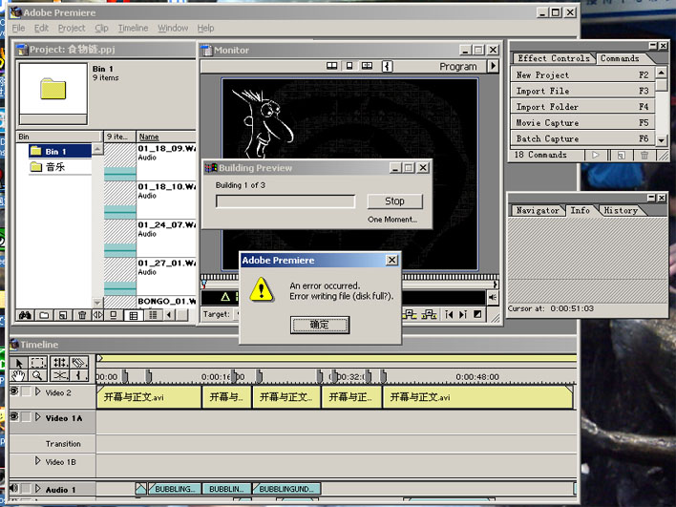The image size is (676, 507).
Task: Click the Play Command icon in Commands palette
Action: (596, 156)
